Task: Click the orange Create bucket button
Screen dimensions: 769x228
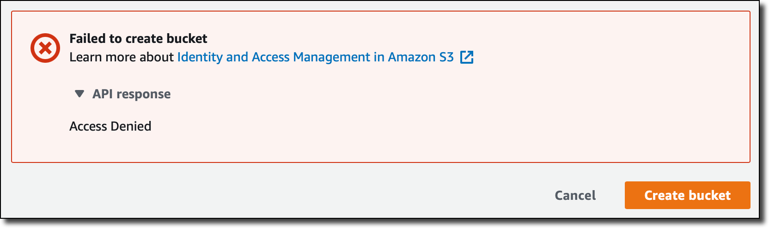Action: 687,195
